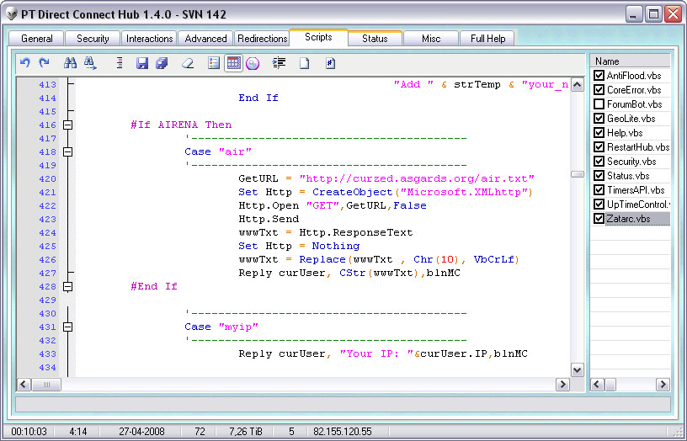Open Find with the binoculars icon
Screen dimensions: 687x441
point(71,63)
